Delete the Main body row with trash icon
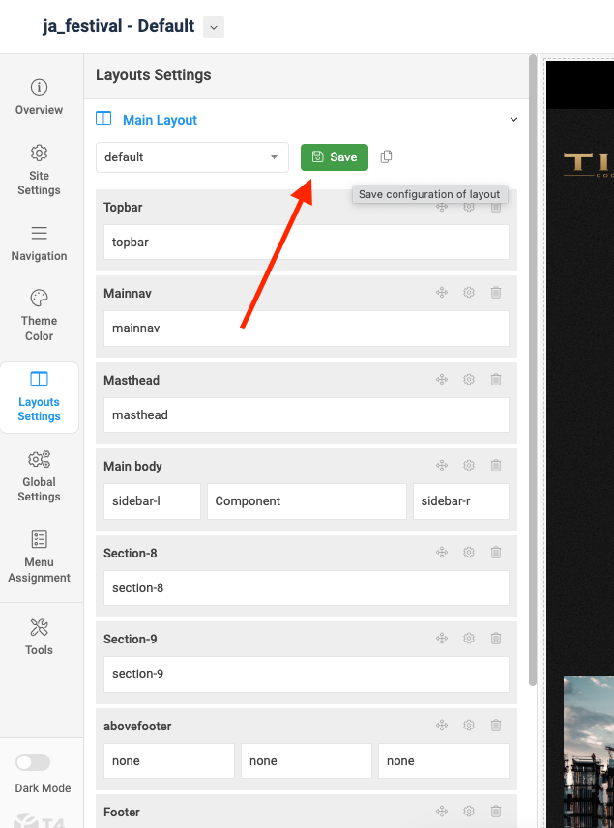 click(x=496, y=466)
